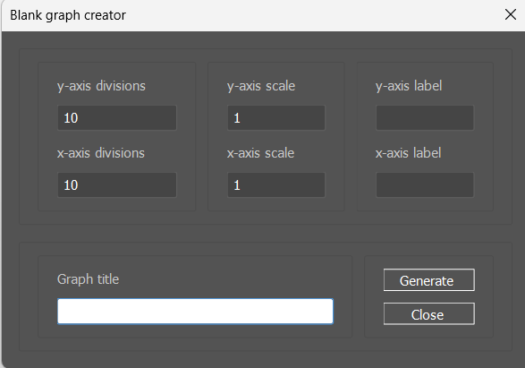Click the 'Graph title' caption text

(x=88, y=279)
